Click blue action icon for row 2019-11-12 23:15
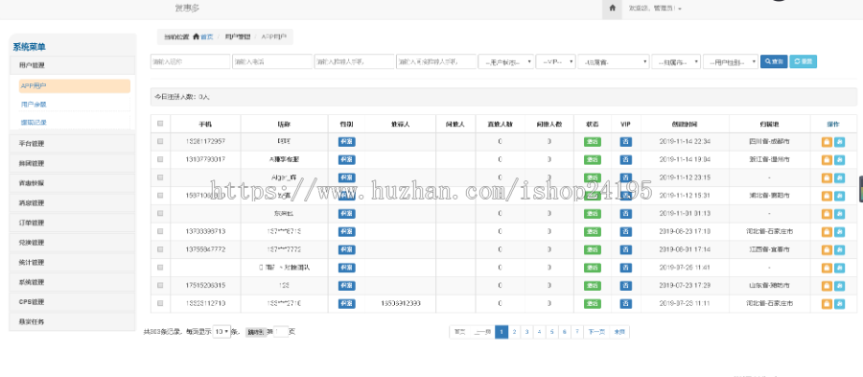 [839, 177]
